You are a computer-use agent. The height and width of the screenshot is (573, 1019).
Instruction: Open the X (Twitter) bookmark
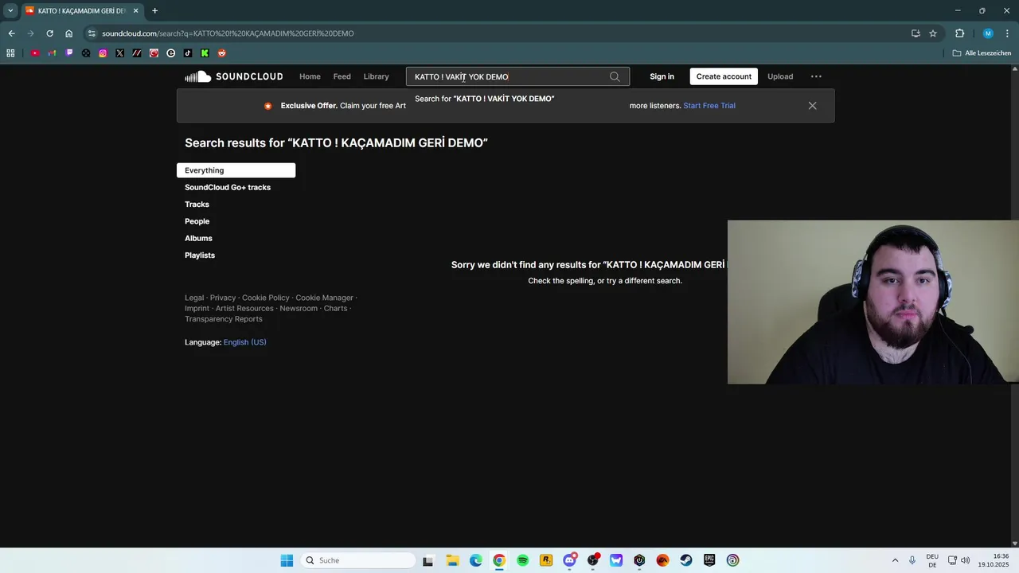(119, 53)
